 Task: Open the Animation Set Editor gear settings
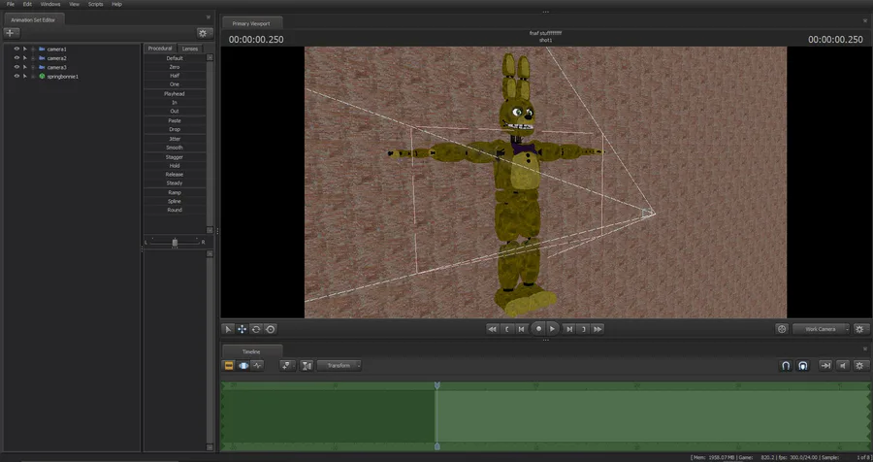(x=204, y=33)
